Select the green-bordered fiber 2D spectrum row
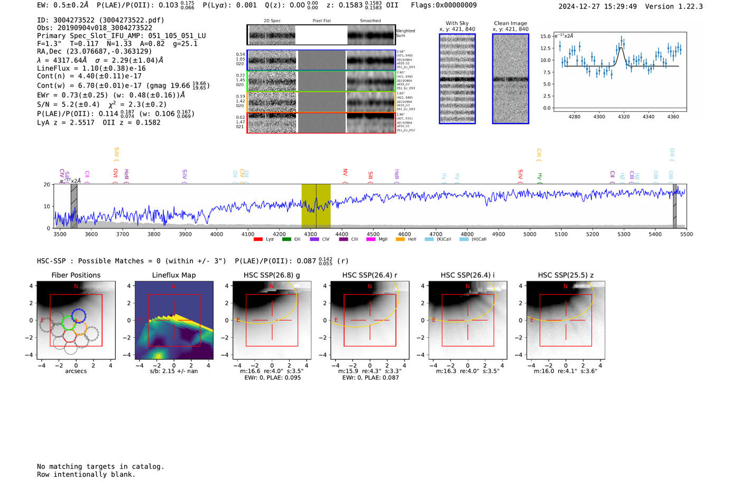Viewport: 740px width, 503px height. 321,81
